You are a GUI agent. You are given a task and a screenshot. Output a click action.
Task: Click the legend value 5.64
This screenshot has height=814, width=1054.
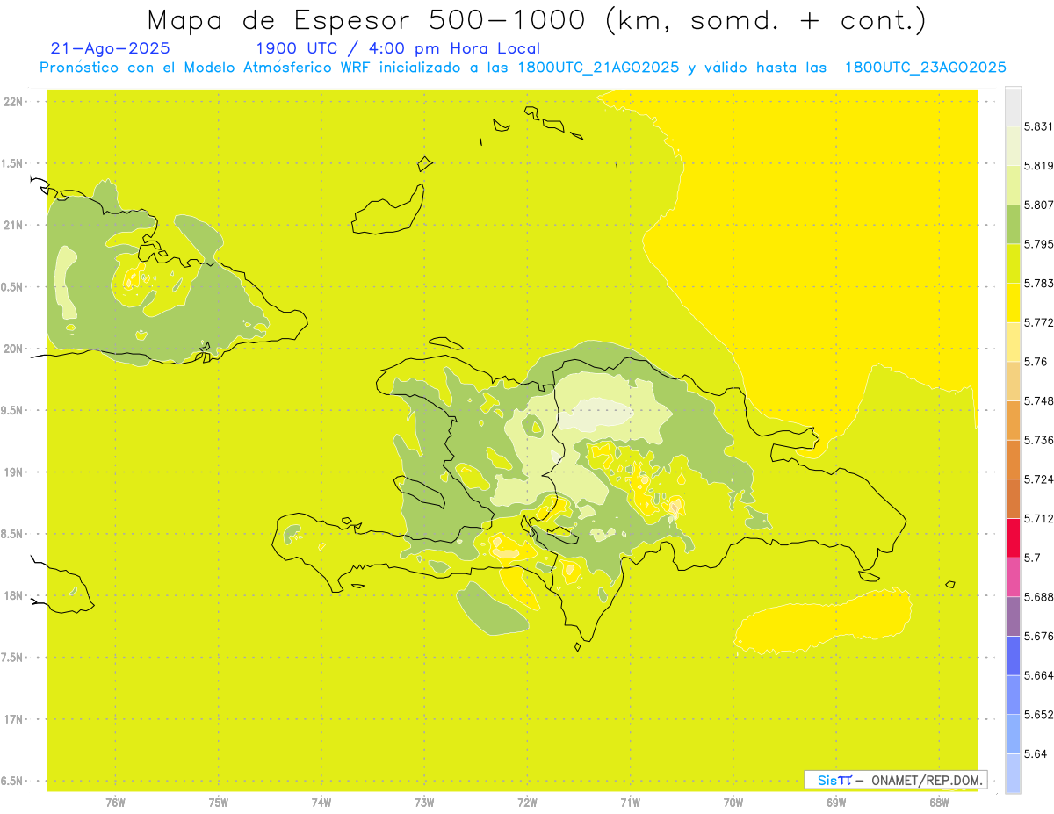pyautogui.click(x=1036, y=753)
